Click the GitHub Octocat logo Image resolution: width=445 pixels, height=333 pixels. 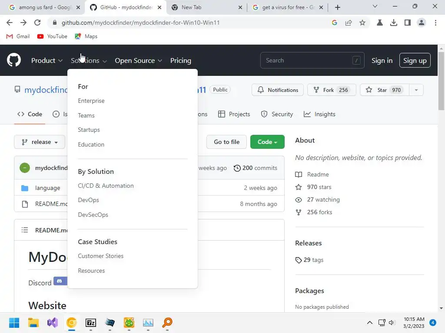click(x=13, y=60)
